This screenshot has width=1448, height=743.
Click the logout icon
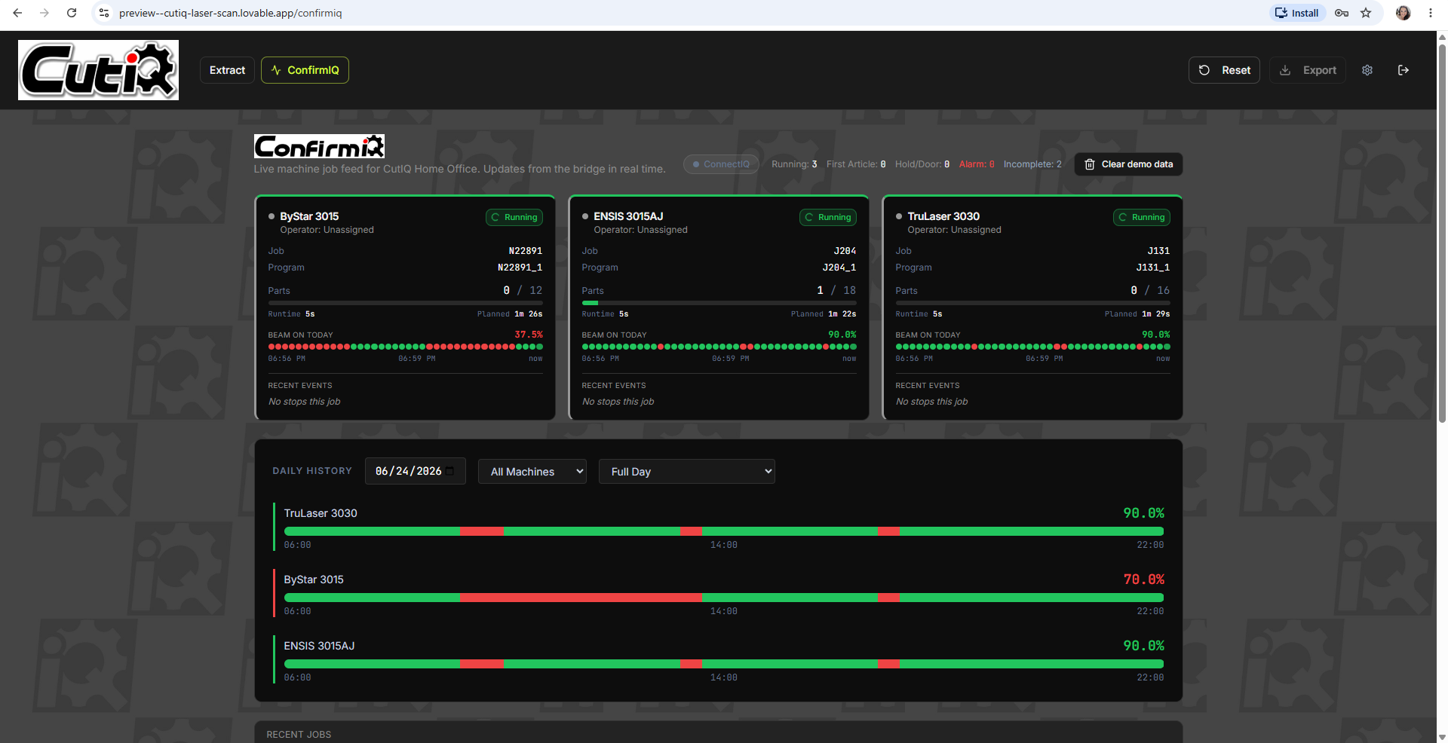tap(1404, 70)
